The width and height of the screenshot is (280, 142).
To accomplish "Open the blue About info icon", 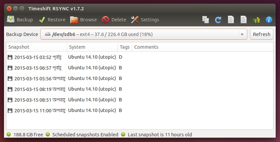I will pos(269,20).
